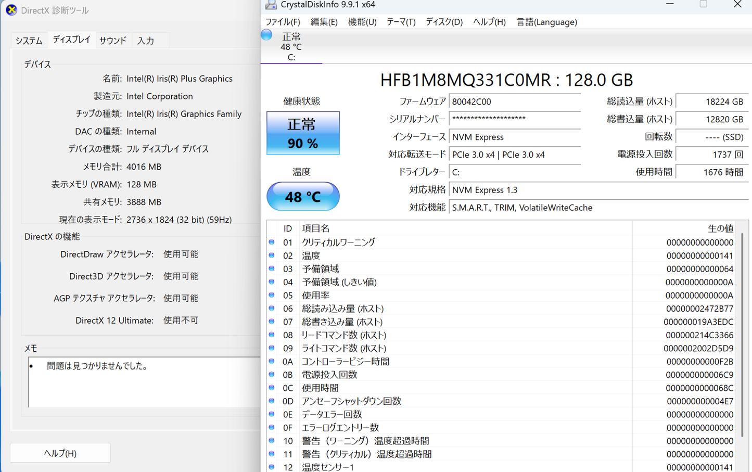Screen dimensions: 752x472
Task: Click status dot for 警告（クリティカル）温度超過時間 row
Action: 272,454
